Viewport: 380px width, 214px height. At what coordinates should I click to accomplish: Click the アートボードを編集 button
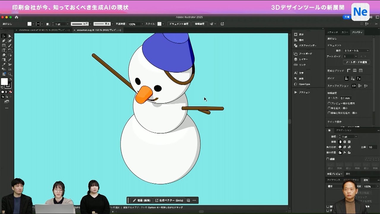pyautogui.click(x=356, y=62)
